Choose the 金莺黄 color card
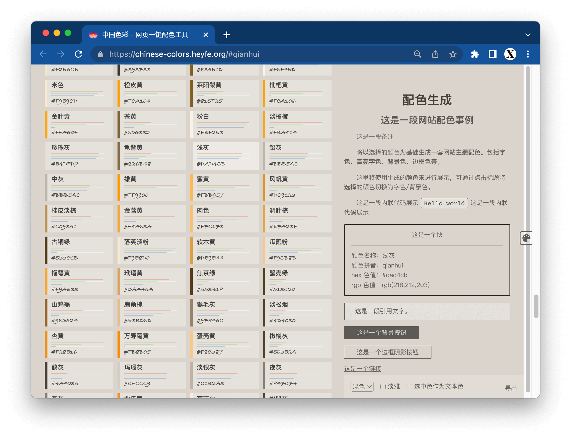The height and width of the screenshot is (439, 571). click(152, 219)
